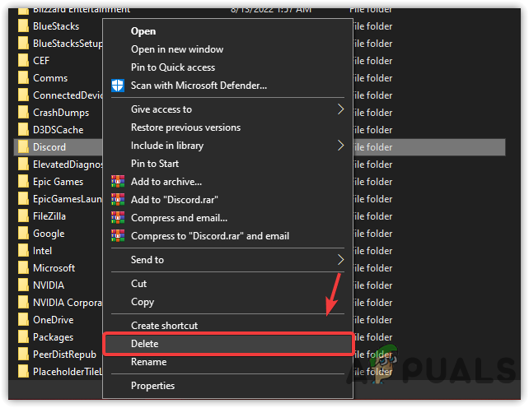Select the OneDrive folder name
529x408 pixels.
[53, 320]
